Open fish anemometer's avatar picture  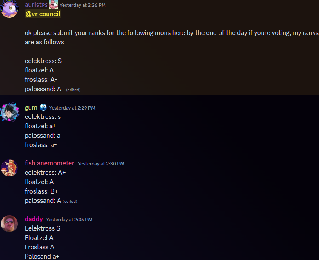click(9, 168)
